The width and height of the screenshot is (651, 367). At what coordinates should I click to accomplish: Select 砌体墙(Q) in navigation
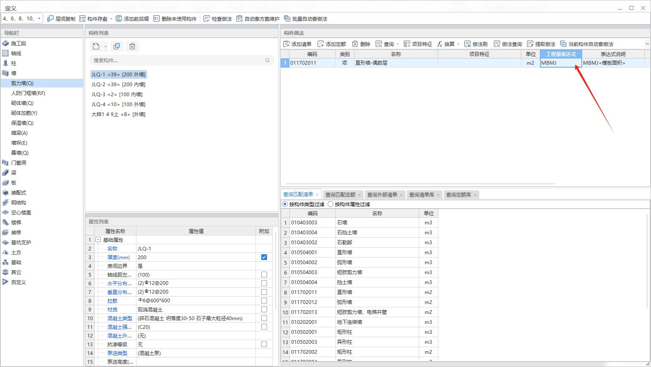click(x=22, y=103)
